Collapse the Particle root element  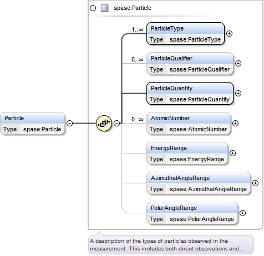pyautogui.click(x=69, y=123)
